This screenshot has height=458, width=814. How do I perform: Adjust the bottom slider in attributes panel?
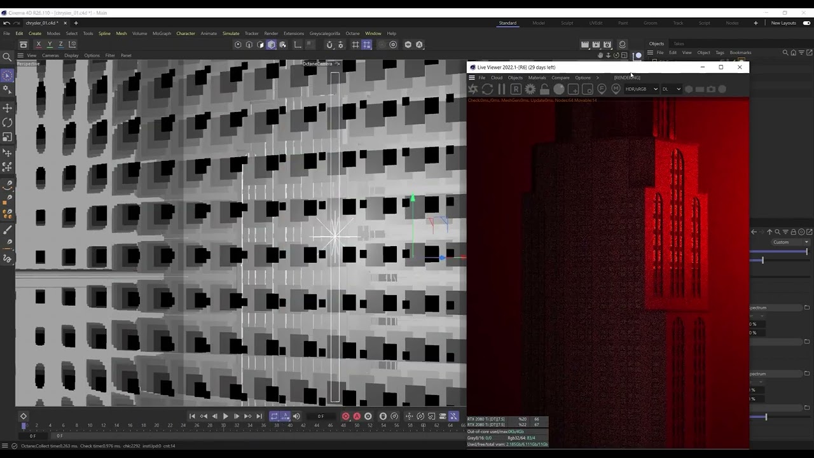click(x=780, y=417)
